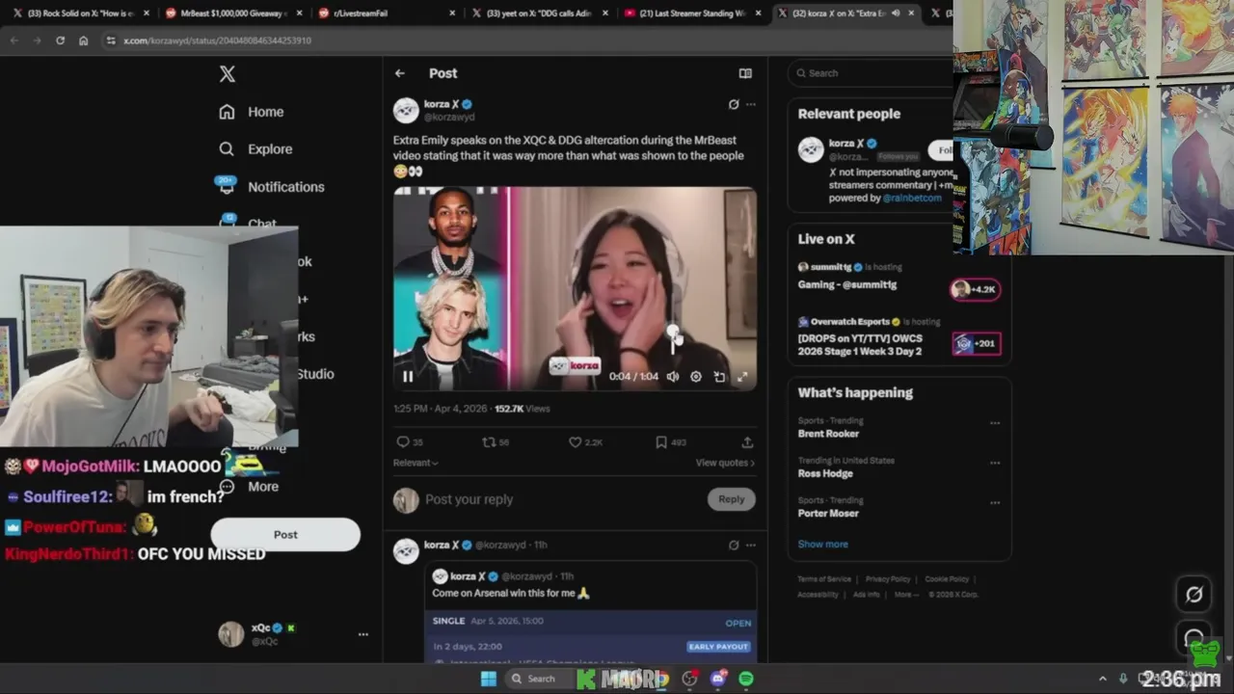Image resolution: width=1234 pixels, height=694 pixels.
Task: Mute audio icon on korza tab
Action: tap(897, 13)
